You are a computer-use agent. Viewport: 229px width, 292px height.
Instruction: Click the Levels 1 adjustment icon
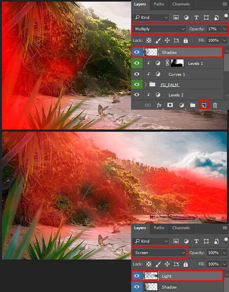pyautogui.click(x=158, y=63)
